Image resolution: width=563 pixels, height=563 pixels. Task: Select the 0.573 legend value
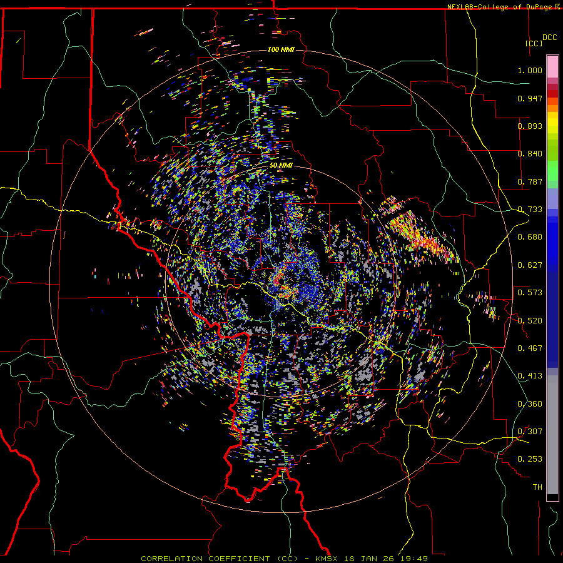point(530,293)
